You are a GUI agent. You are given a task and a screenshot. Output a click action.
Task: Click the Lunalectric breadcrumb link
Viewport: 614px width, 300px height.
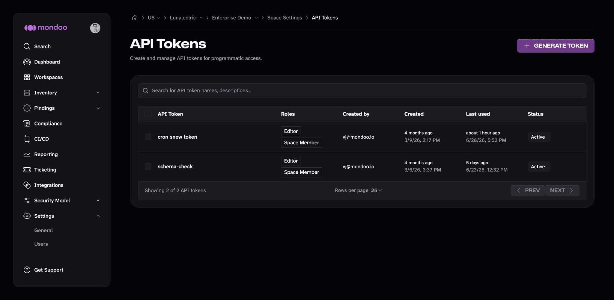(183, 18)
